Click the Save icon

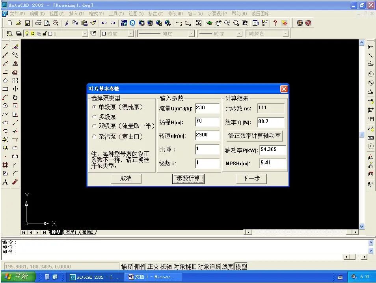point(27,23)
